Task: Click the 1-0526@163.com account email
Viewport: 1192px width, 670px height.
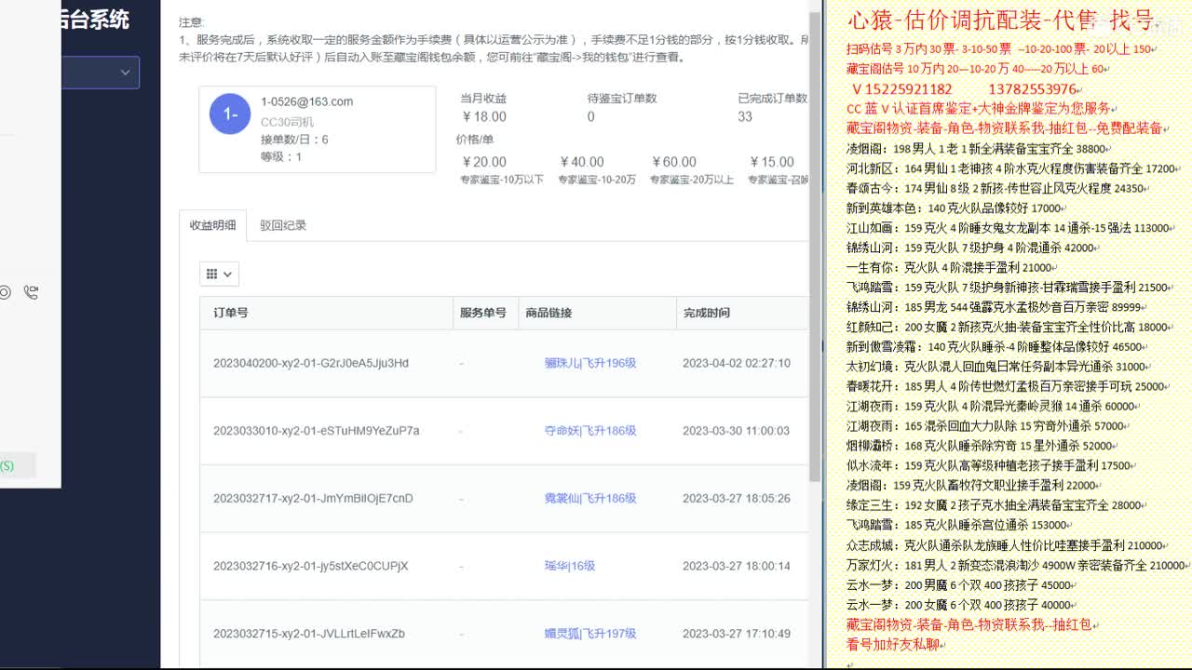Action: pyautogui.click(x=306, y=101)
